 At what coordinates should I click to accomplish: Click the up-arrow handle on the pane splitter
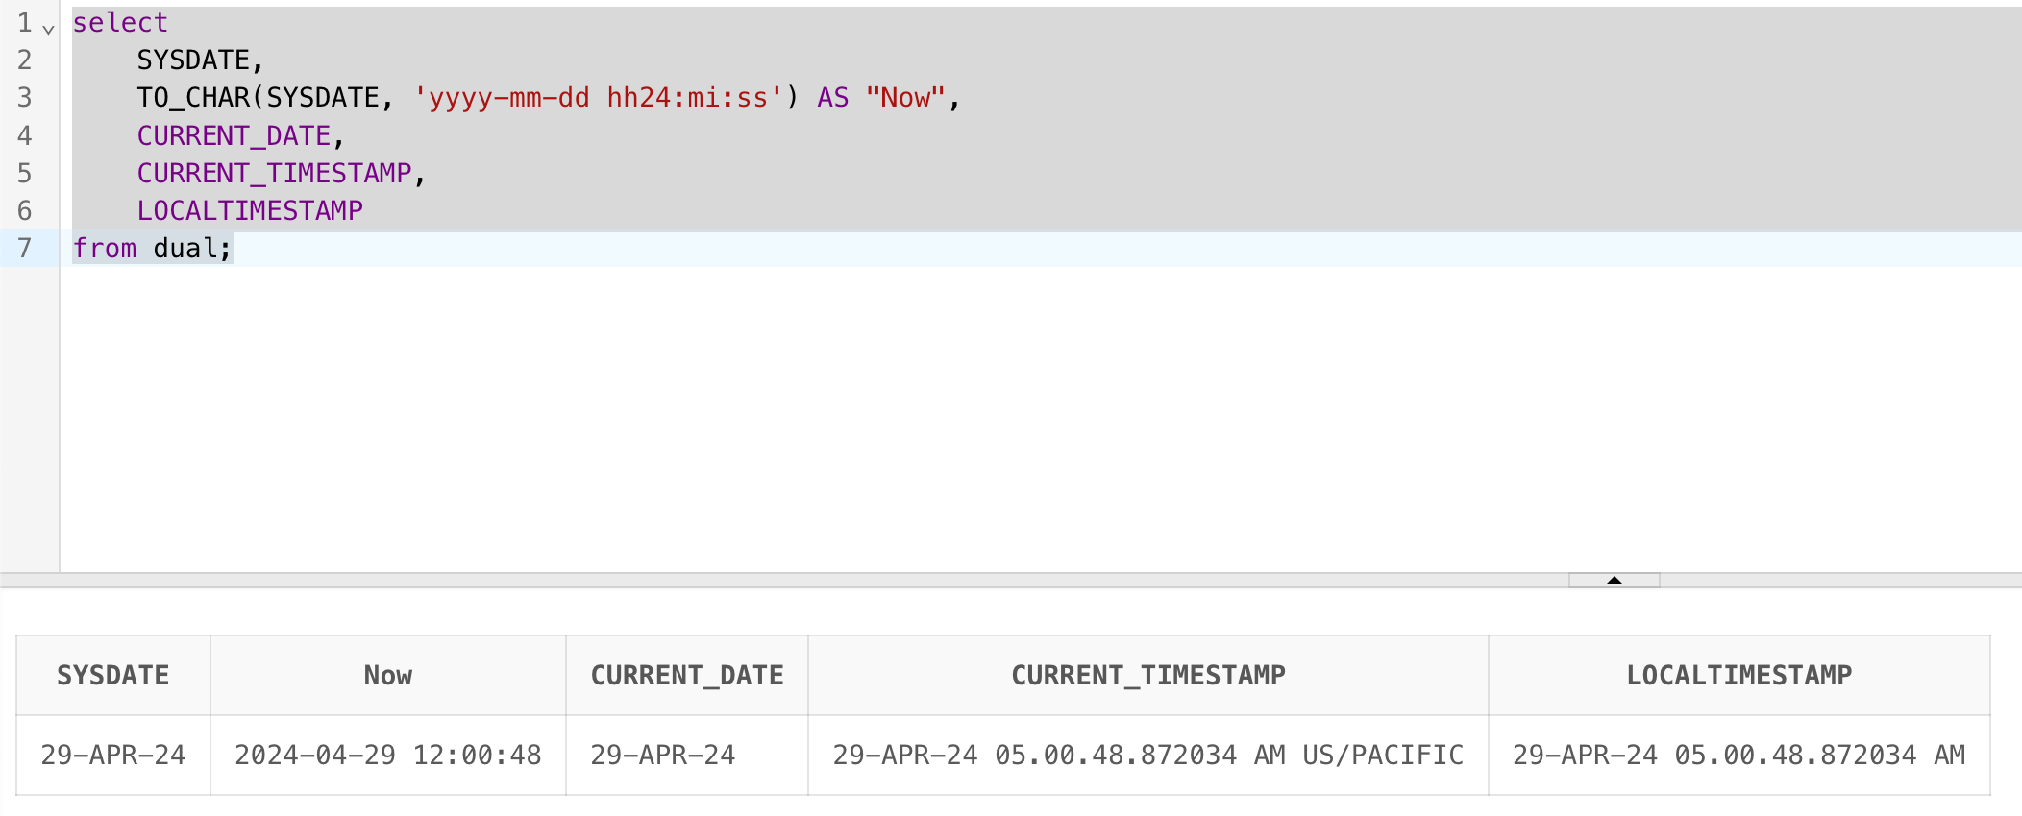pyautogui.click(x=1614, y=580)
